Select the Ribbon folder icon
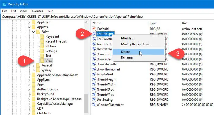214x115 pixels. (x=42, y=46)
